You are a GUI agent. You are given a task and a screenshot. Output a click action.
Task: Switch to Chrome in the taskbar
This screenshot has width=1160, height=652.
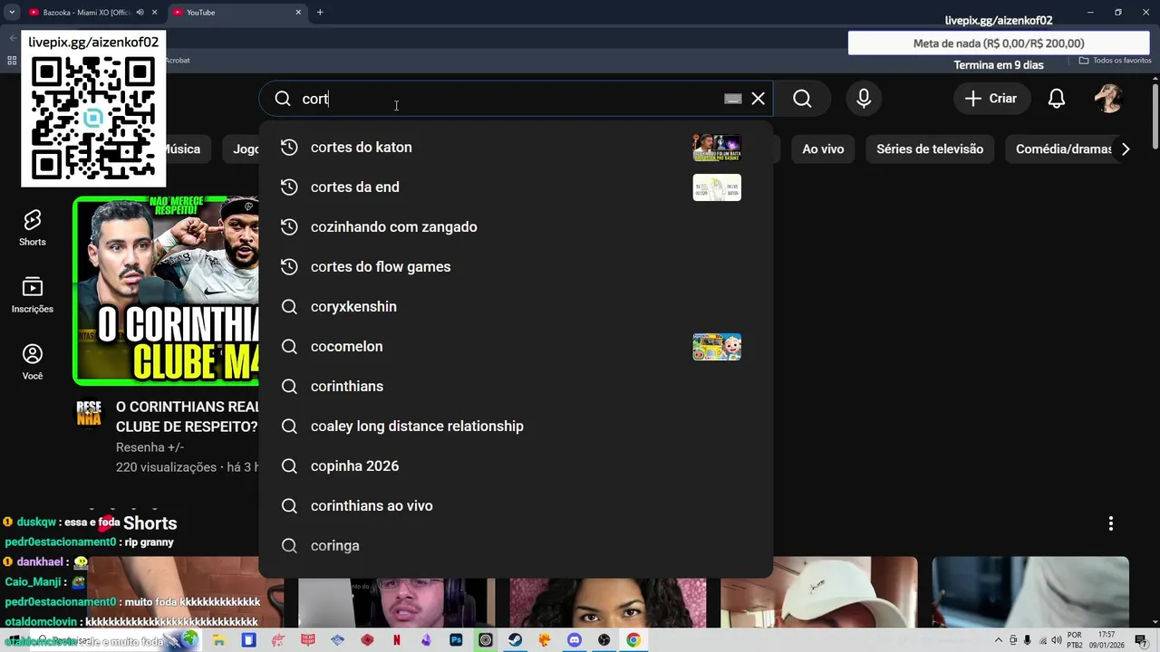tap(633, 640)
